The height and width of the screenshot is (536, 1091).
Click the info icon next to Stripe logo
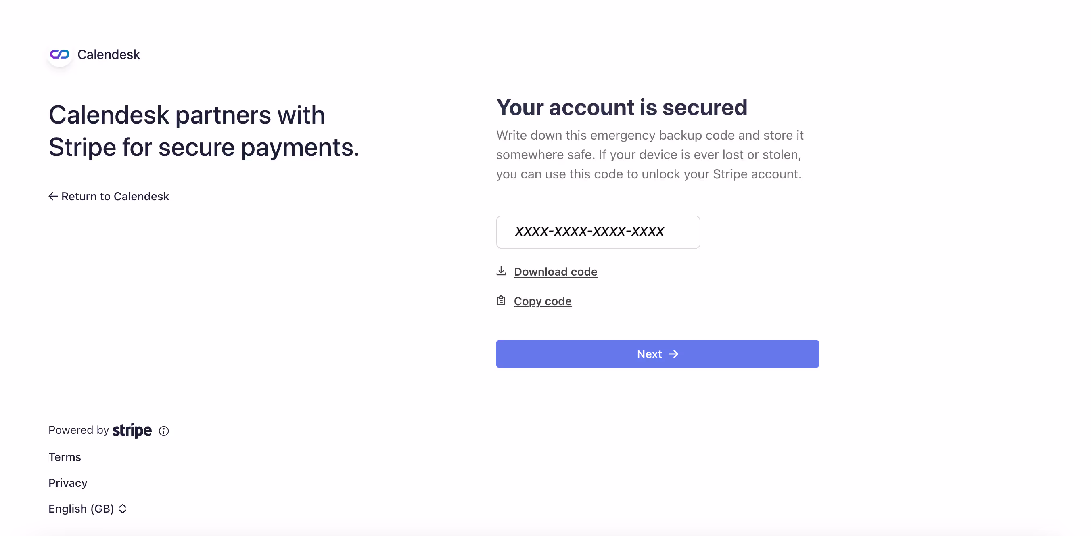164,431
